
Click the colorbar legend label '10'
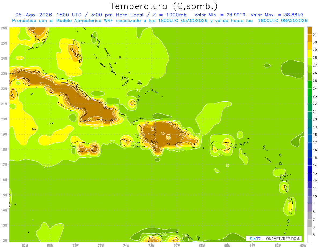click(315, 196)
